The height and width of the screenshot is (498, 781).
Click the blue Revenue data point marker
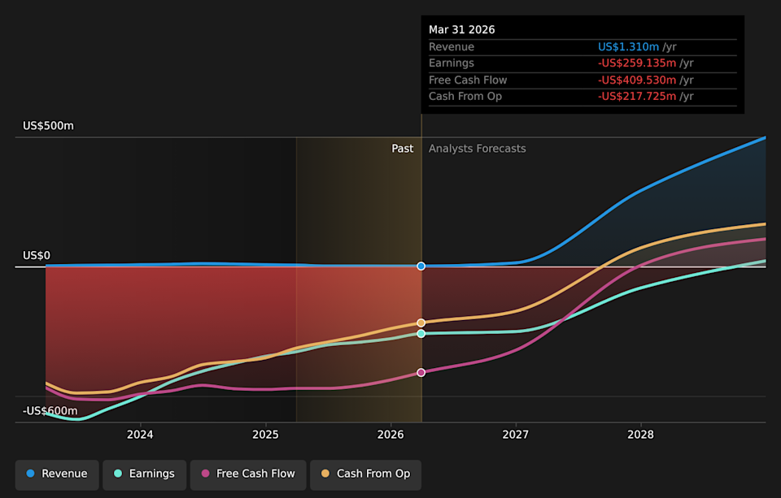(421, 266)
